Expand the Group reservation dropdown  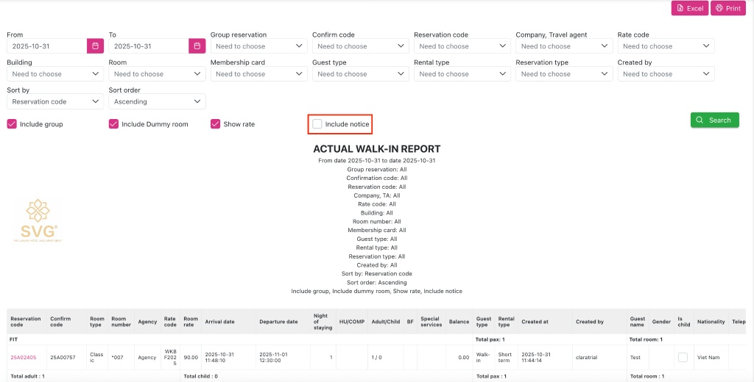click(x=258, y=46)
